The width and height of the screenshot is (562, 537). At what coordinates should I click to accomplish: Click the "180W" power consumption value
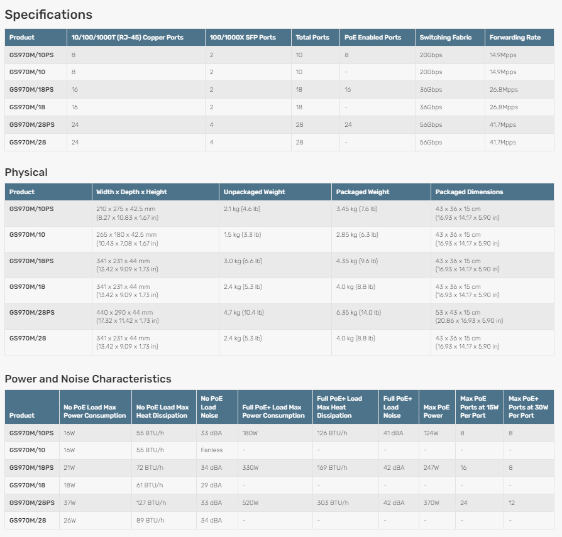click(x=250, y=433)
